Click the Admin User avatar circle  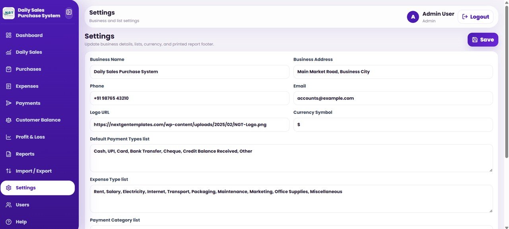(413, 17)
